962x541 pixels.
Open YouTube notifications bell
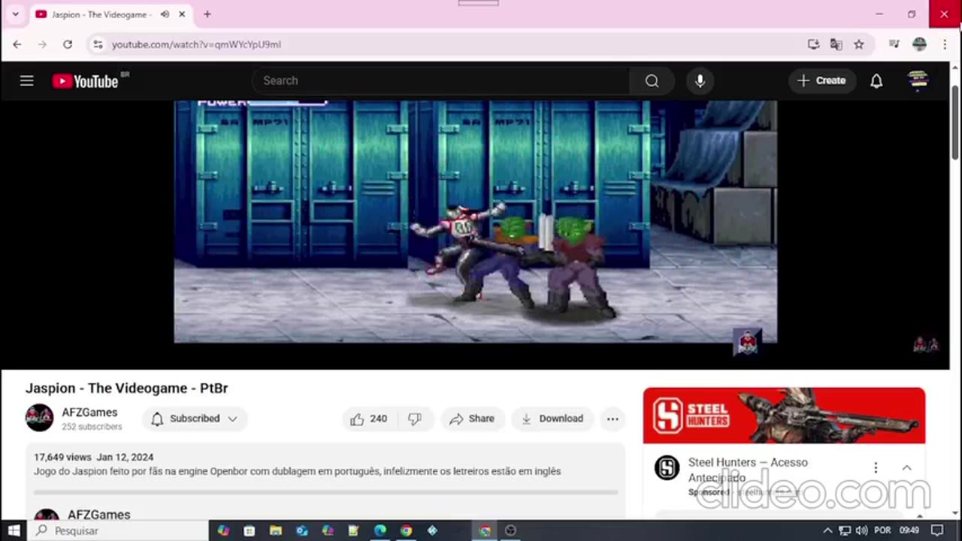pyautogui.click(x=876, y=80)
